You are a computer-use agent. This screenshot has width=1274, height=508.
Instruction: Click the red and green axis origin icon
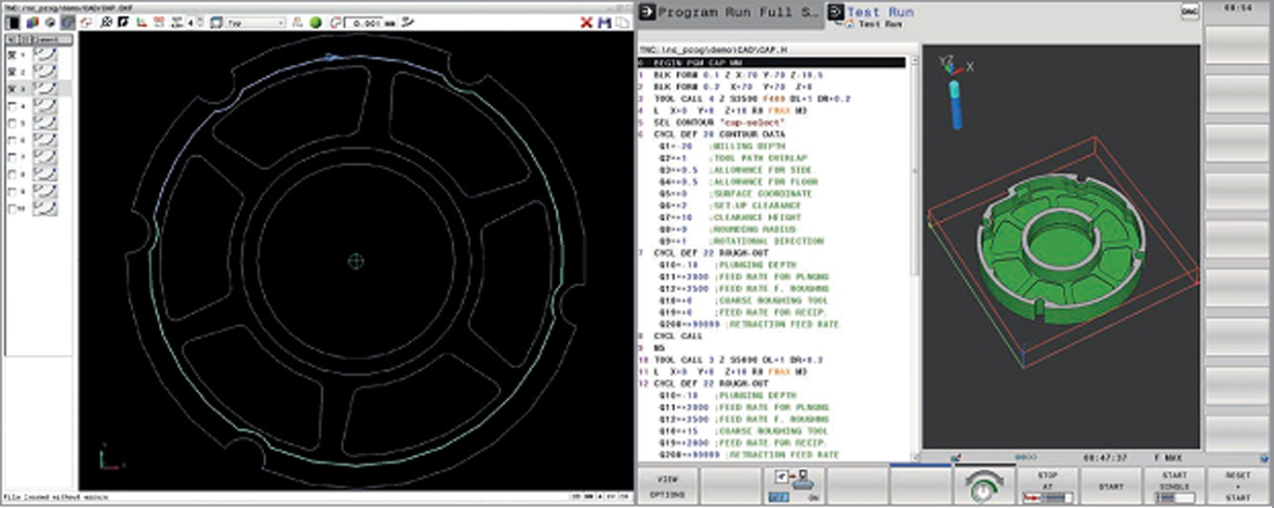pos(141,22)
